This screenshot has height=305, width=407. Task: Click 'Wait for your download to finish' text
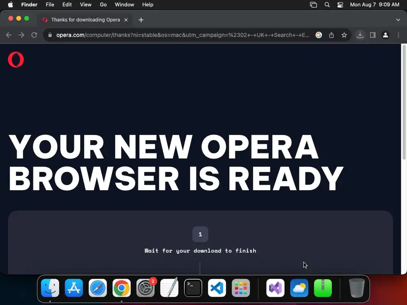[x=200, y=251]
